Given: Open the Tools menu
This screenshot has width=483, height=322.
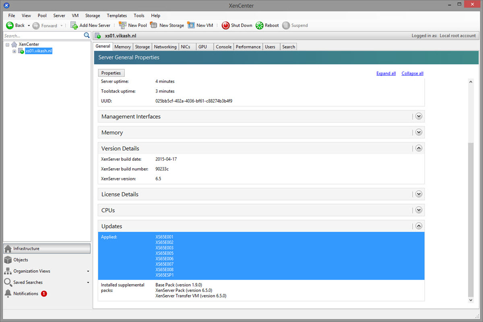Looking at the screenshot, I should (139, 16).
